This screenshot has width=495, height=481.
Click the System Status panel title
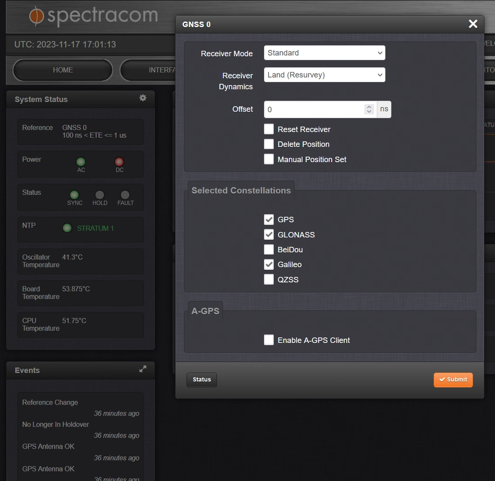(x=41, y=99)
